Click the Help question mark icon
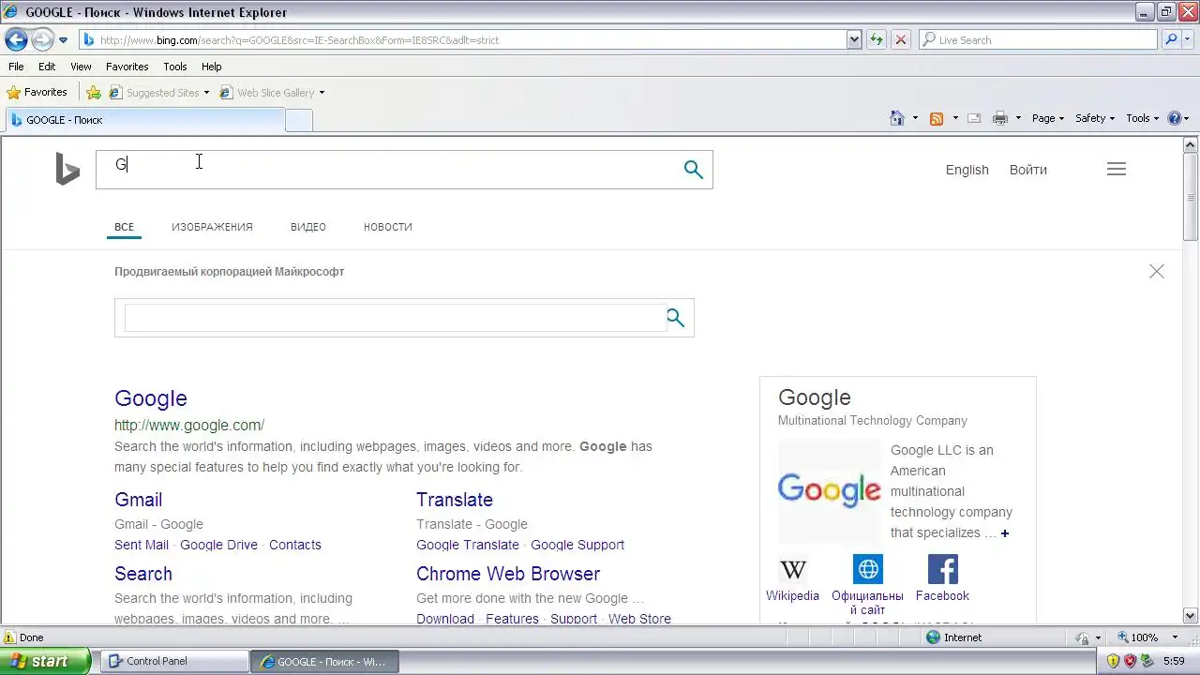Image resolution: width=1200 pixels, height=675 pixels. tap(1173, 118)
